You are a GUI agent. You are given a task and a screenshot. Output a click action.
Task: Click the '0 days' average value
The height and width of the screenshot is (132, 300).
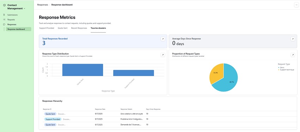tap(178, 43)
